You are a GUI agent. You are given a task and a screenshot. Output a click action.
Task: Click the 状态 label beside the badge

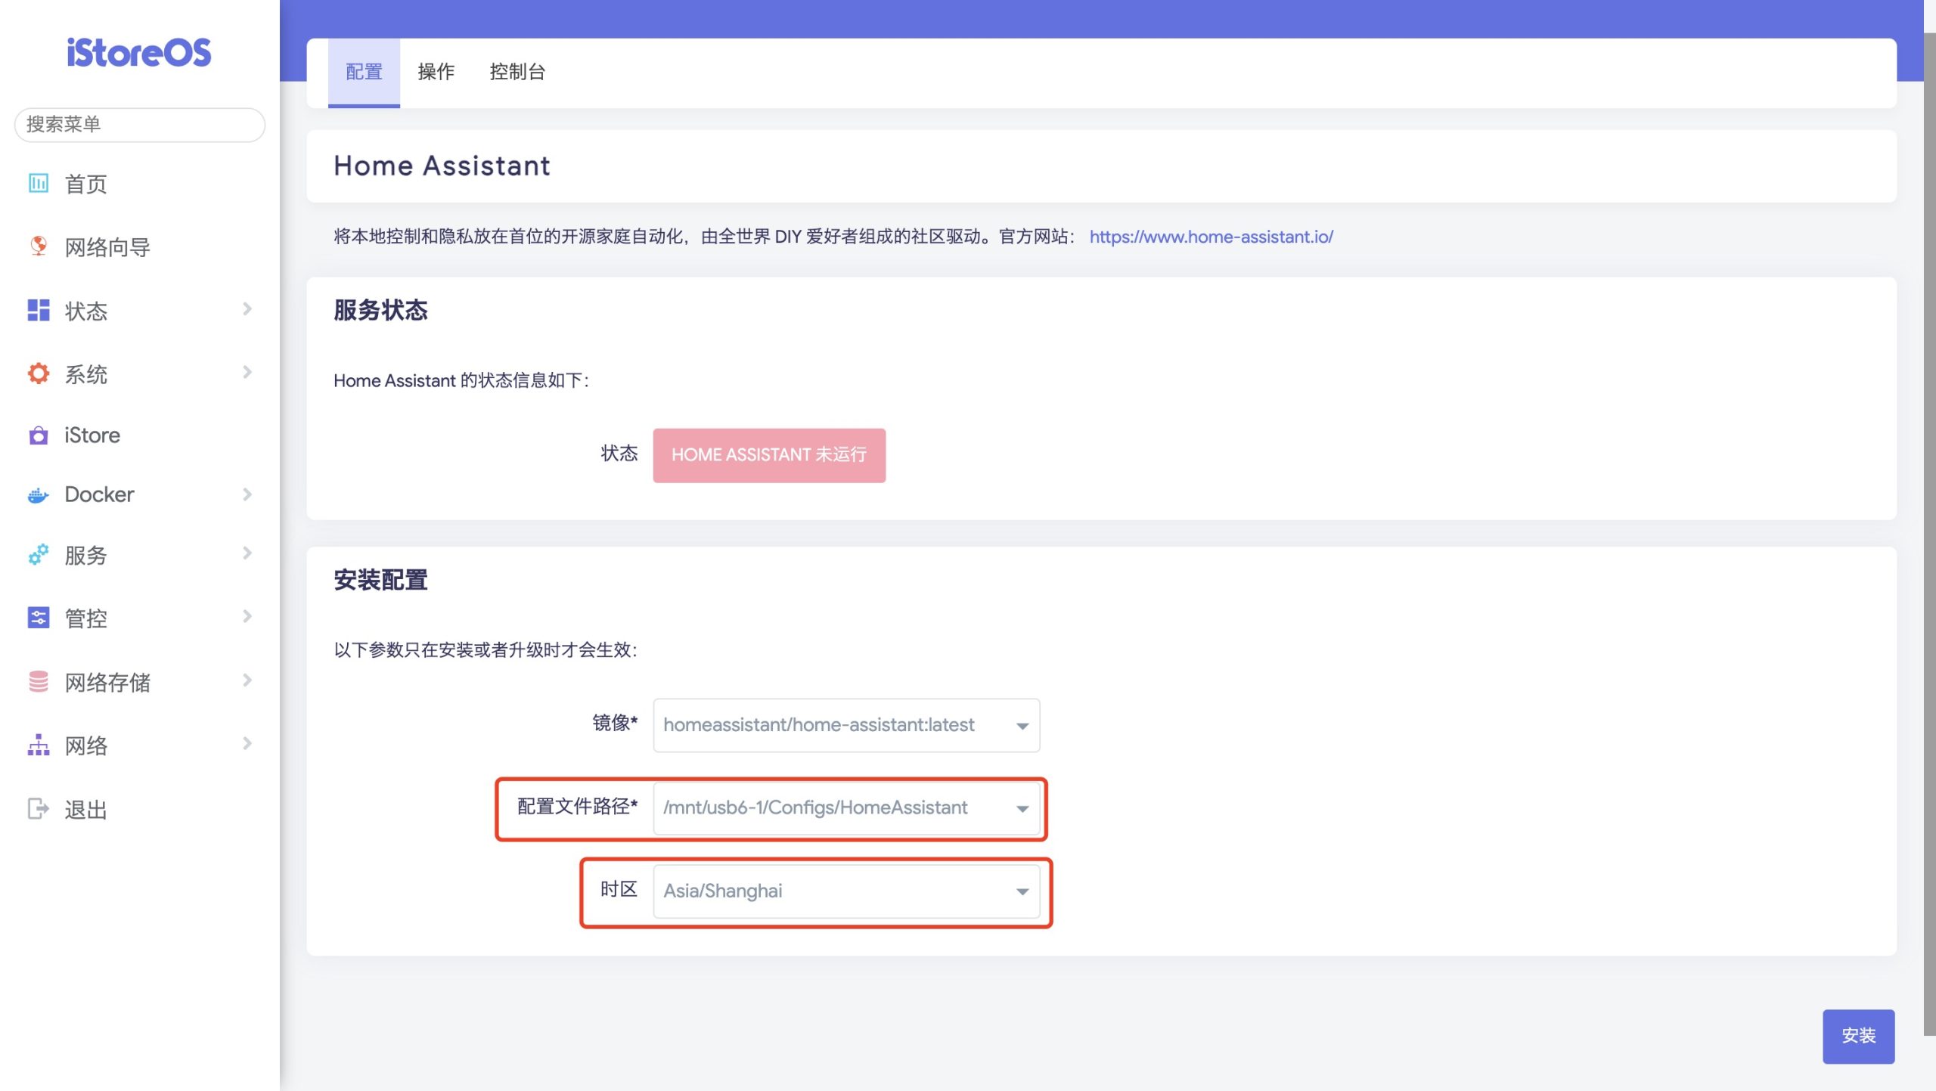pyautogui.click(x=619, y=454)
